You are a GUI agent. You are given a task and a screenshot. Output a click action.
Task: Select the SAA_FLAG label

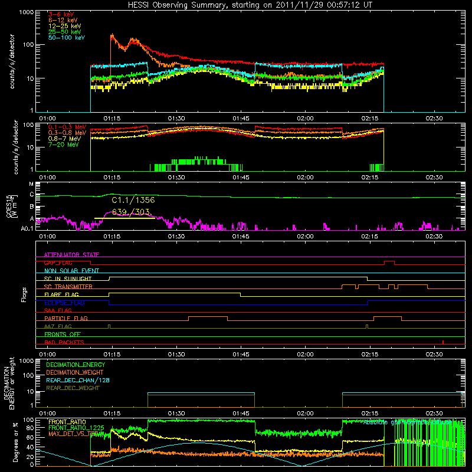coord(58,310)
